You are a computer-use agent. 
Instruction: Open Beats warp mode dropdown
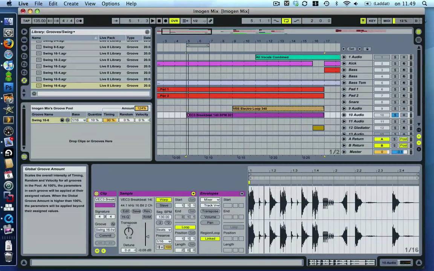tap(164, 230)
